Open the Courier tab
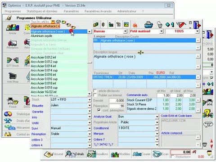The width and height of the screenshot is (216, 162). point(142,154)
